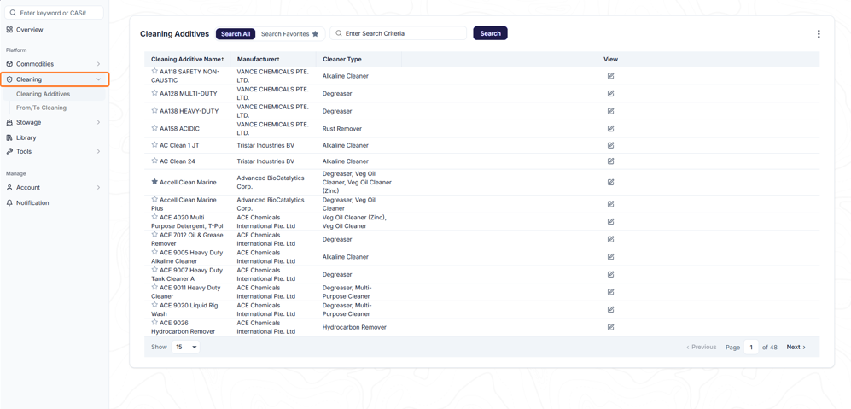Open the three-dot more options menu
This screenshot has height=409, width=851.
(819, 33)
